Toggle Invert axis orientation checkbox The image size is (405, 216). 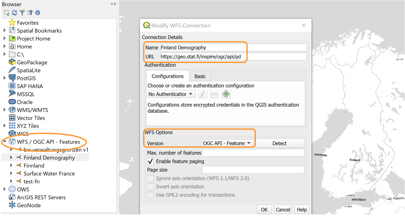[x=150, y=187]
